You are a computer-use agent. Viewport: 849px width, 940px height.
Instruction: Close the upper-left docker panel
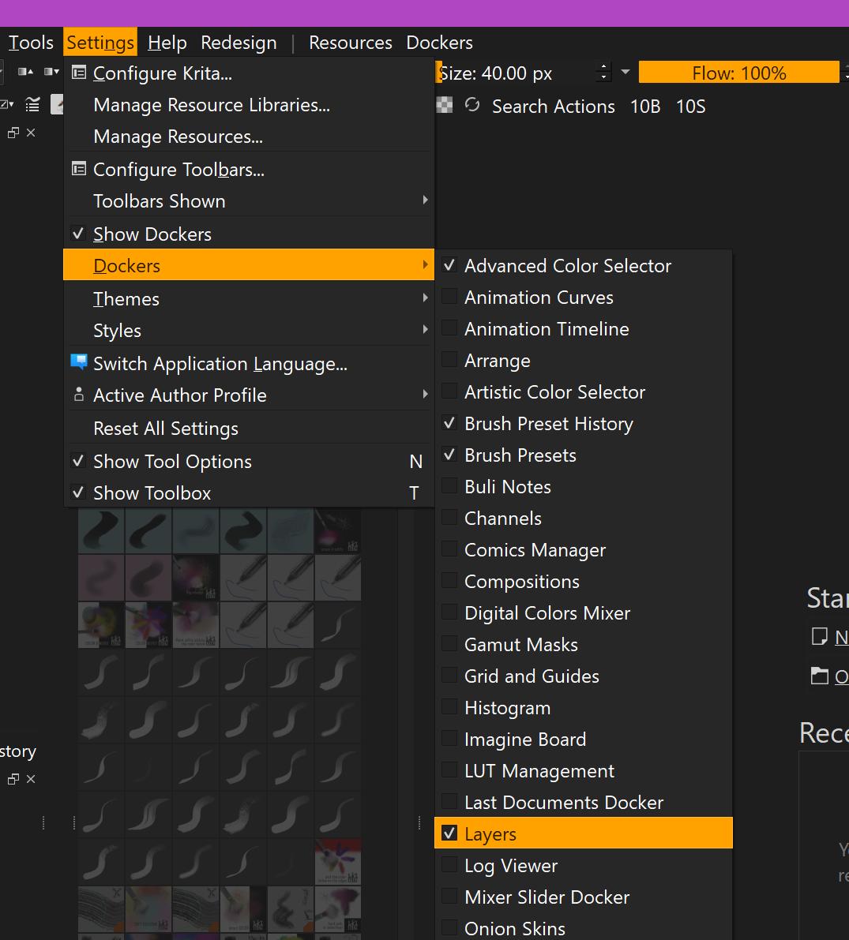(32, 133)
